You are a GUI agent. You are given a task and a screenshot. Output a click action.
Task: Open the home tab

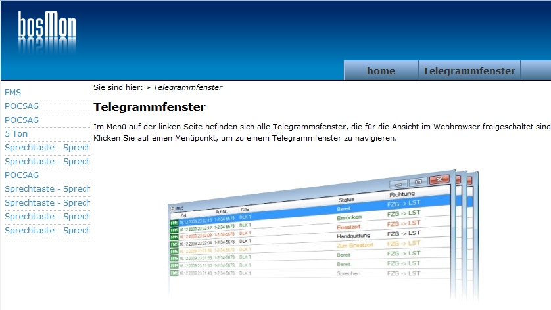tap(381, 70)
